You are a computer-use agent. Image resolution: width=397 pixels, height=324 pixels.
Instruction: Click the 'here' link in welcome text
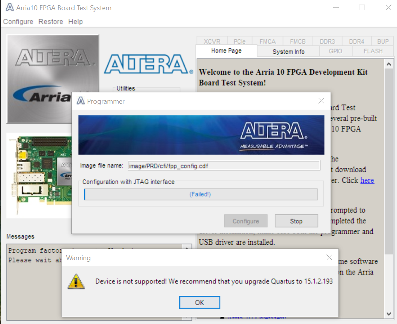[x=367, y=180]
